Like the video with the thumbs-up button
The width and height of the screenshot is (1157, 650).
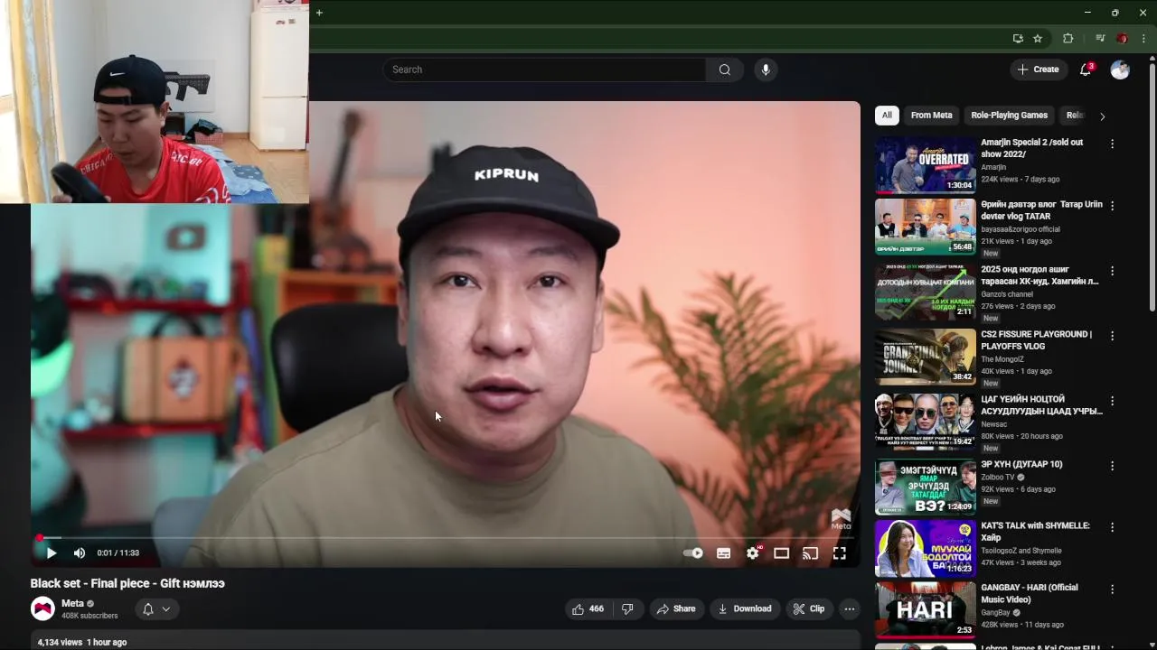(588, 609)
